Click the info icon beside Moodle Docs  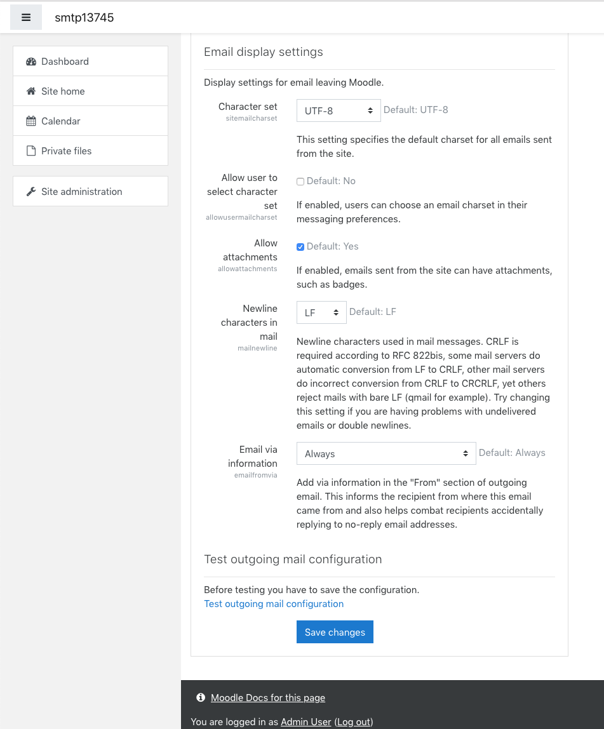pos(201,697)
